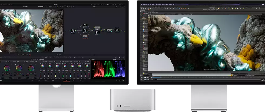Open the Project Manager home icon
The height and width of the screenshot is (112, 265).
click(120, 80)
